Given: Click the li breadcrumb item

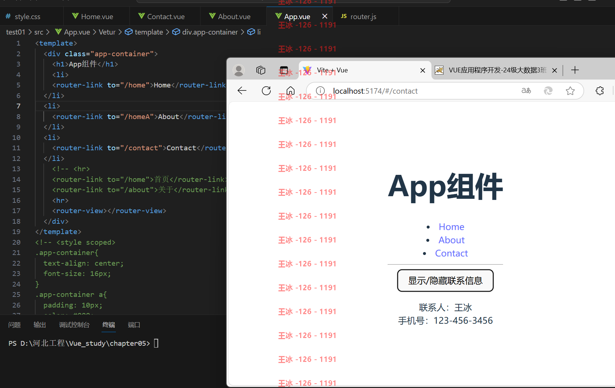Looking at the screenshot, I should pyautogui.click(x=254, y=32).
